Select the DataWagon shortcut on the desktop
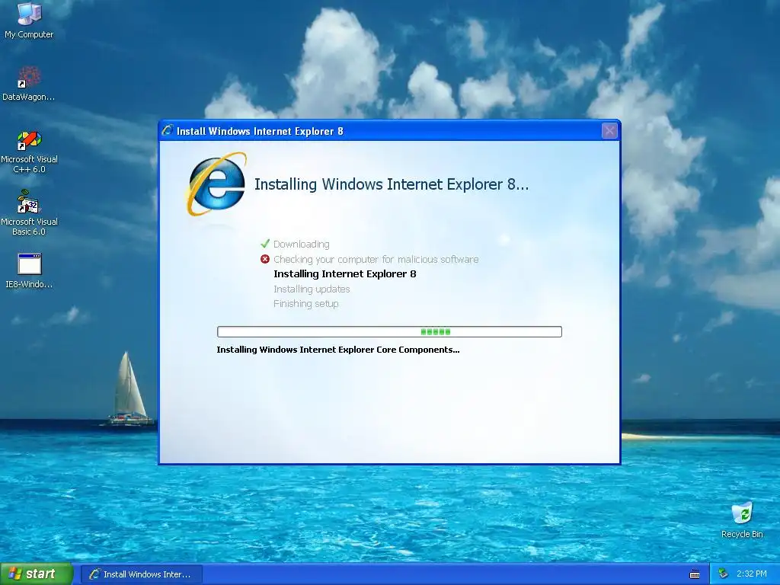The image size is (780, 585). pos(29,82)
